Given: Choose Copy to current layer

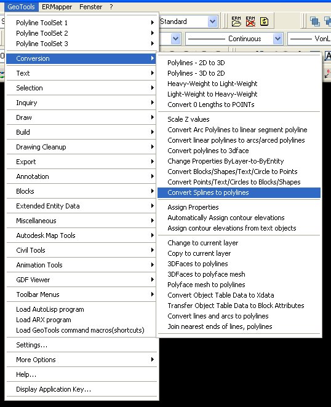Looking at the screenshot, I should tap(239, 253).
